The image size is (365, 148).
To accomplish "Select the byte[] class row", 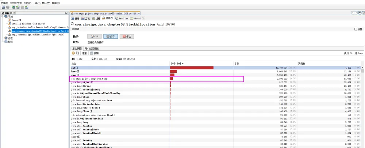I will [x=216, y=71].
